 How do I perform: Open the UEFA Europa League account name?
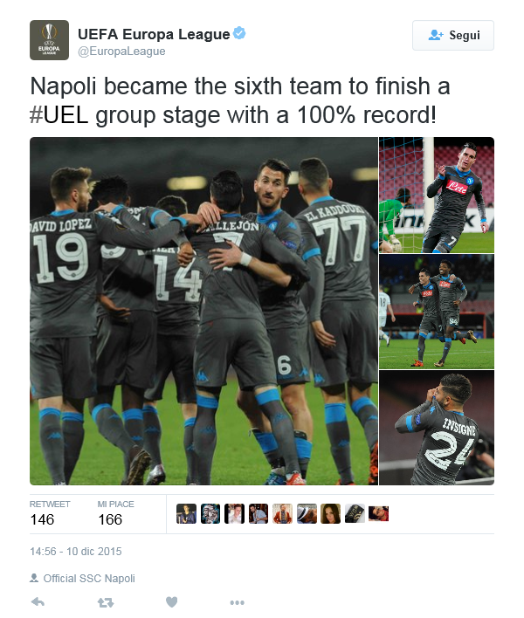tap(154, 34)
